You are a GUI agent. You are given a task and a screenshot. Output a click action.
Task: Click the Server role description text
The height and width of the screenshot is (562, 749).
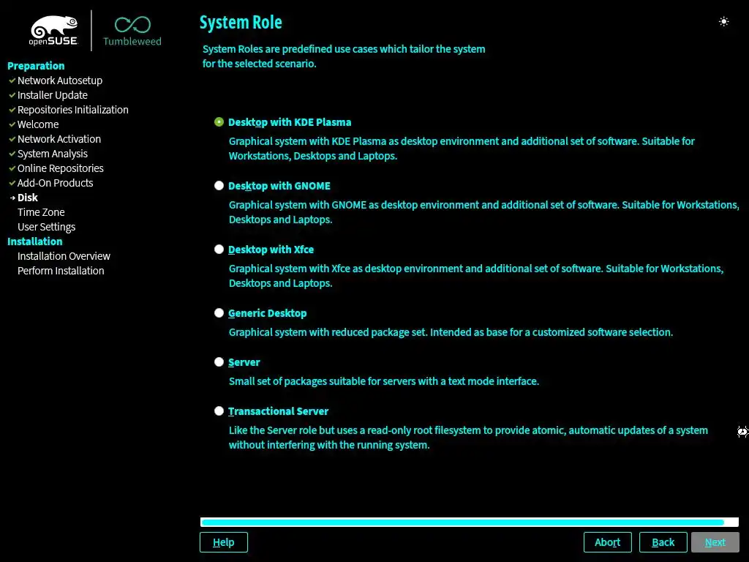383,381
